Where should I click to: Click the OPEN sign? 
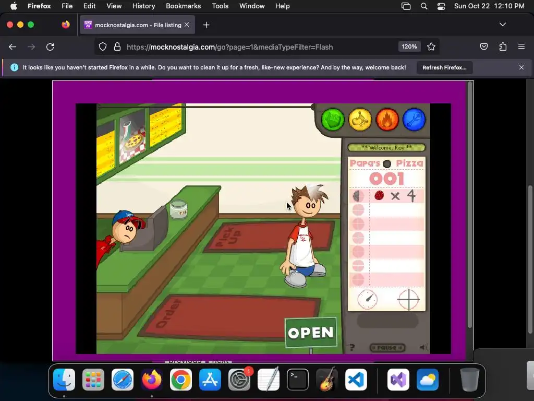pos(311,333)
